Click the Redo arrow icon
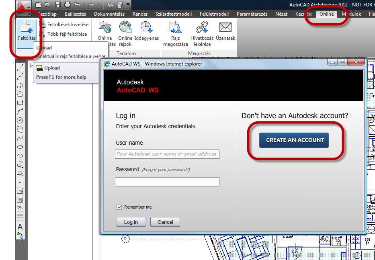Screen dimensions: 375x260 pos(91,4)
